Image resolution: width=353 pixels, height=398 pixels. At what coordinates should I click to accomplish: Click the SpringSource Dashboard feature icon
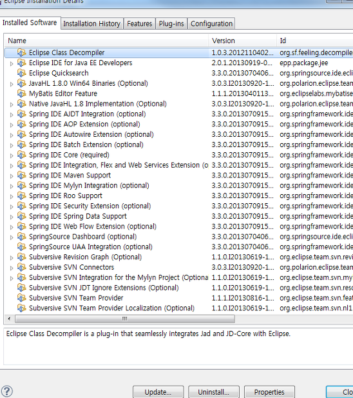coord(21,237)
